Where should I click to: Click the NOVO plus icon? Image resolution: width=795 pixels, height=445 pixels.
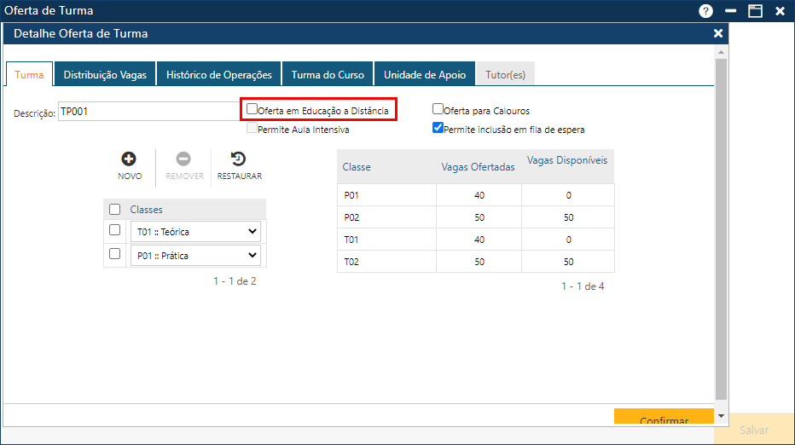[x=129, y=159]
